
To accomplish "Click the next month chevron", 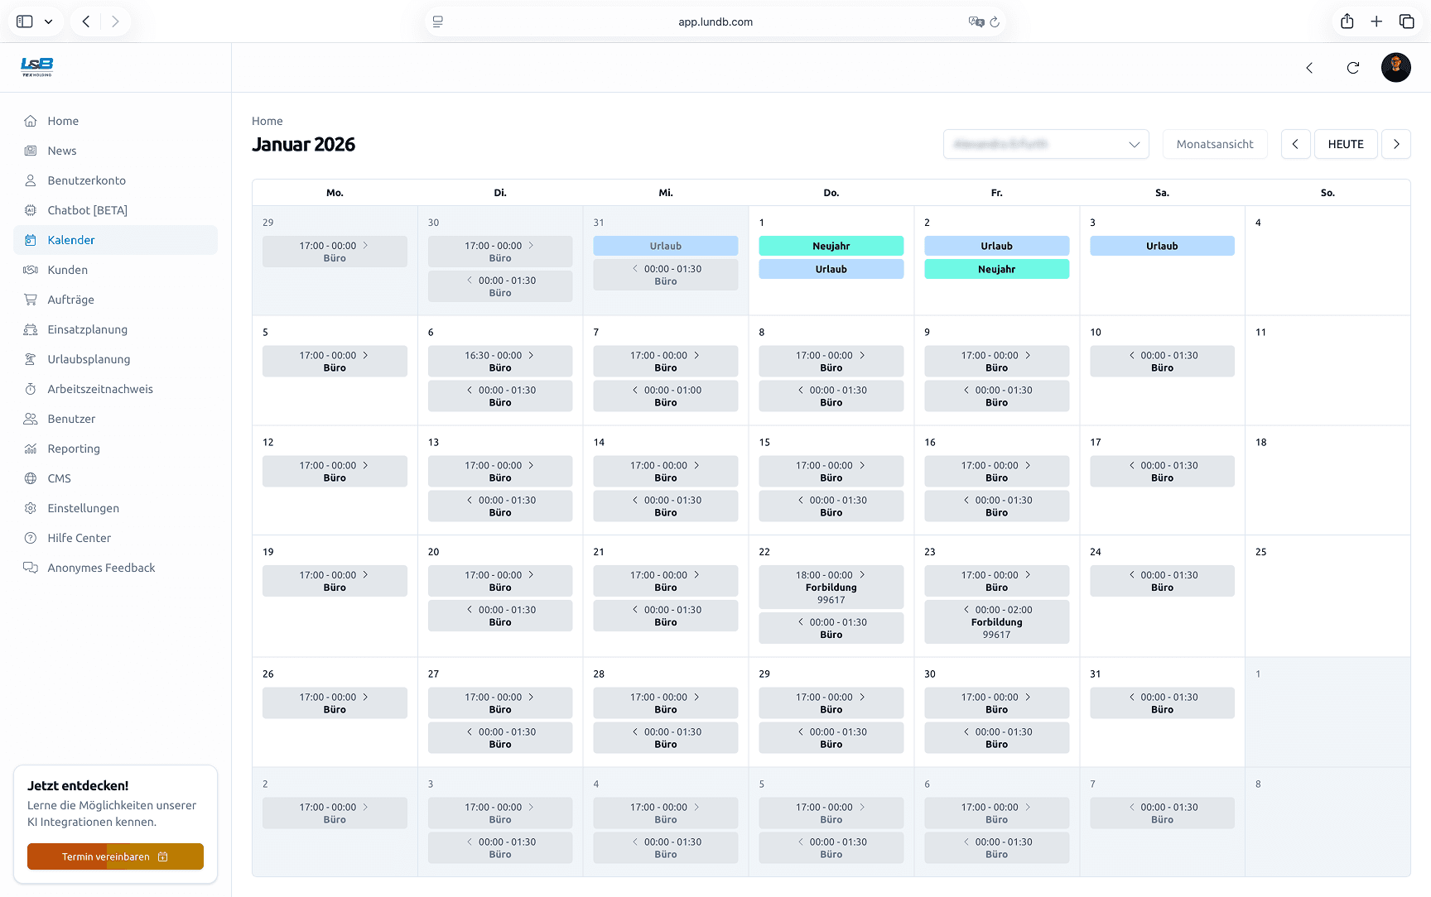I will pyautogui.click(x=1396, y=144).
